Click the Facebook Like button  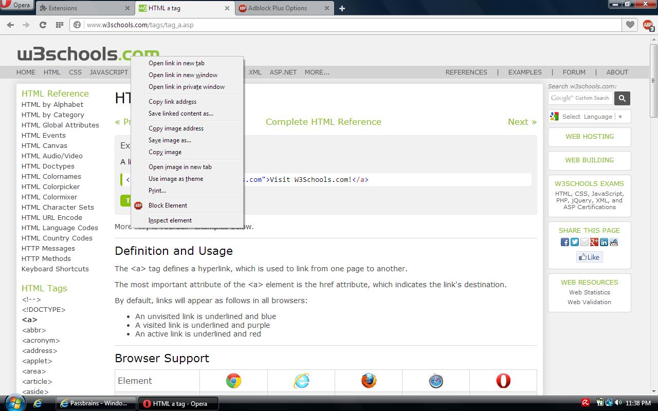[589, 257]
